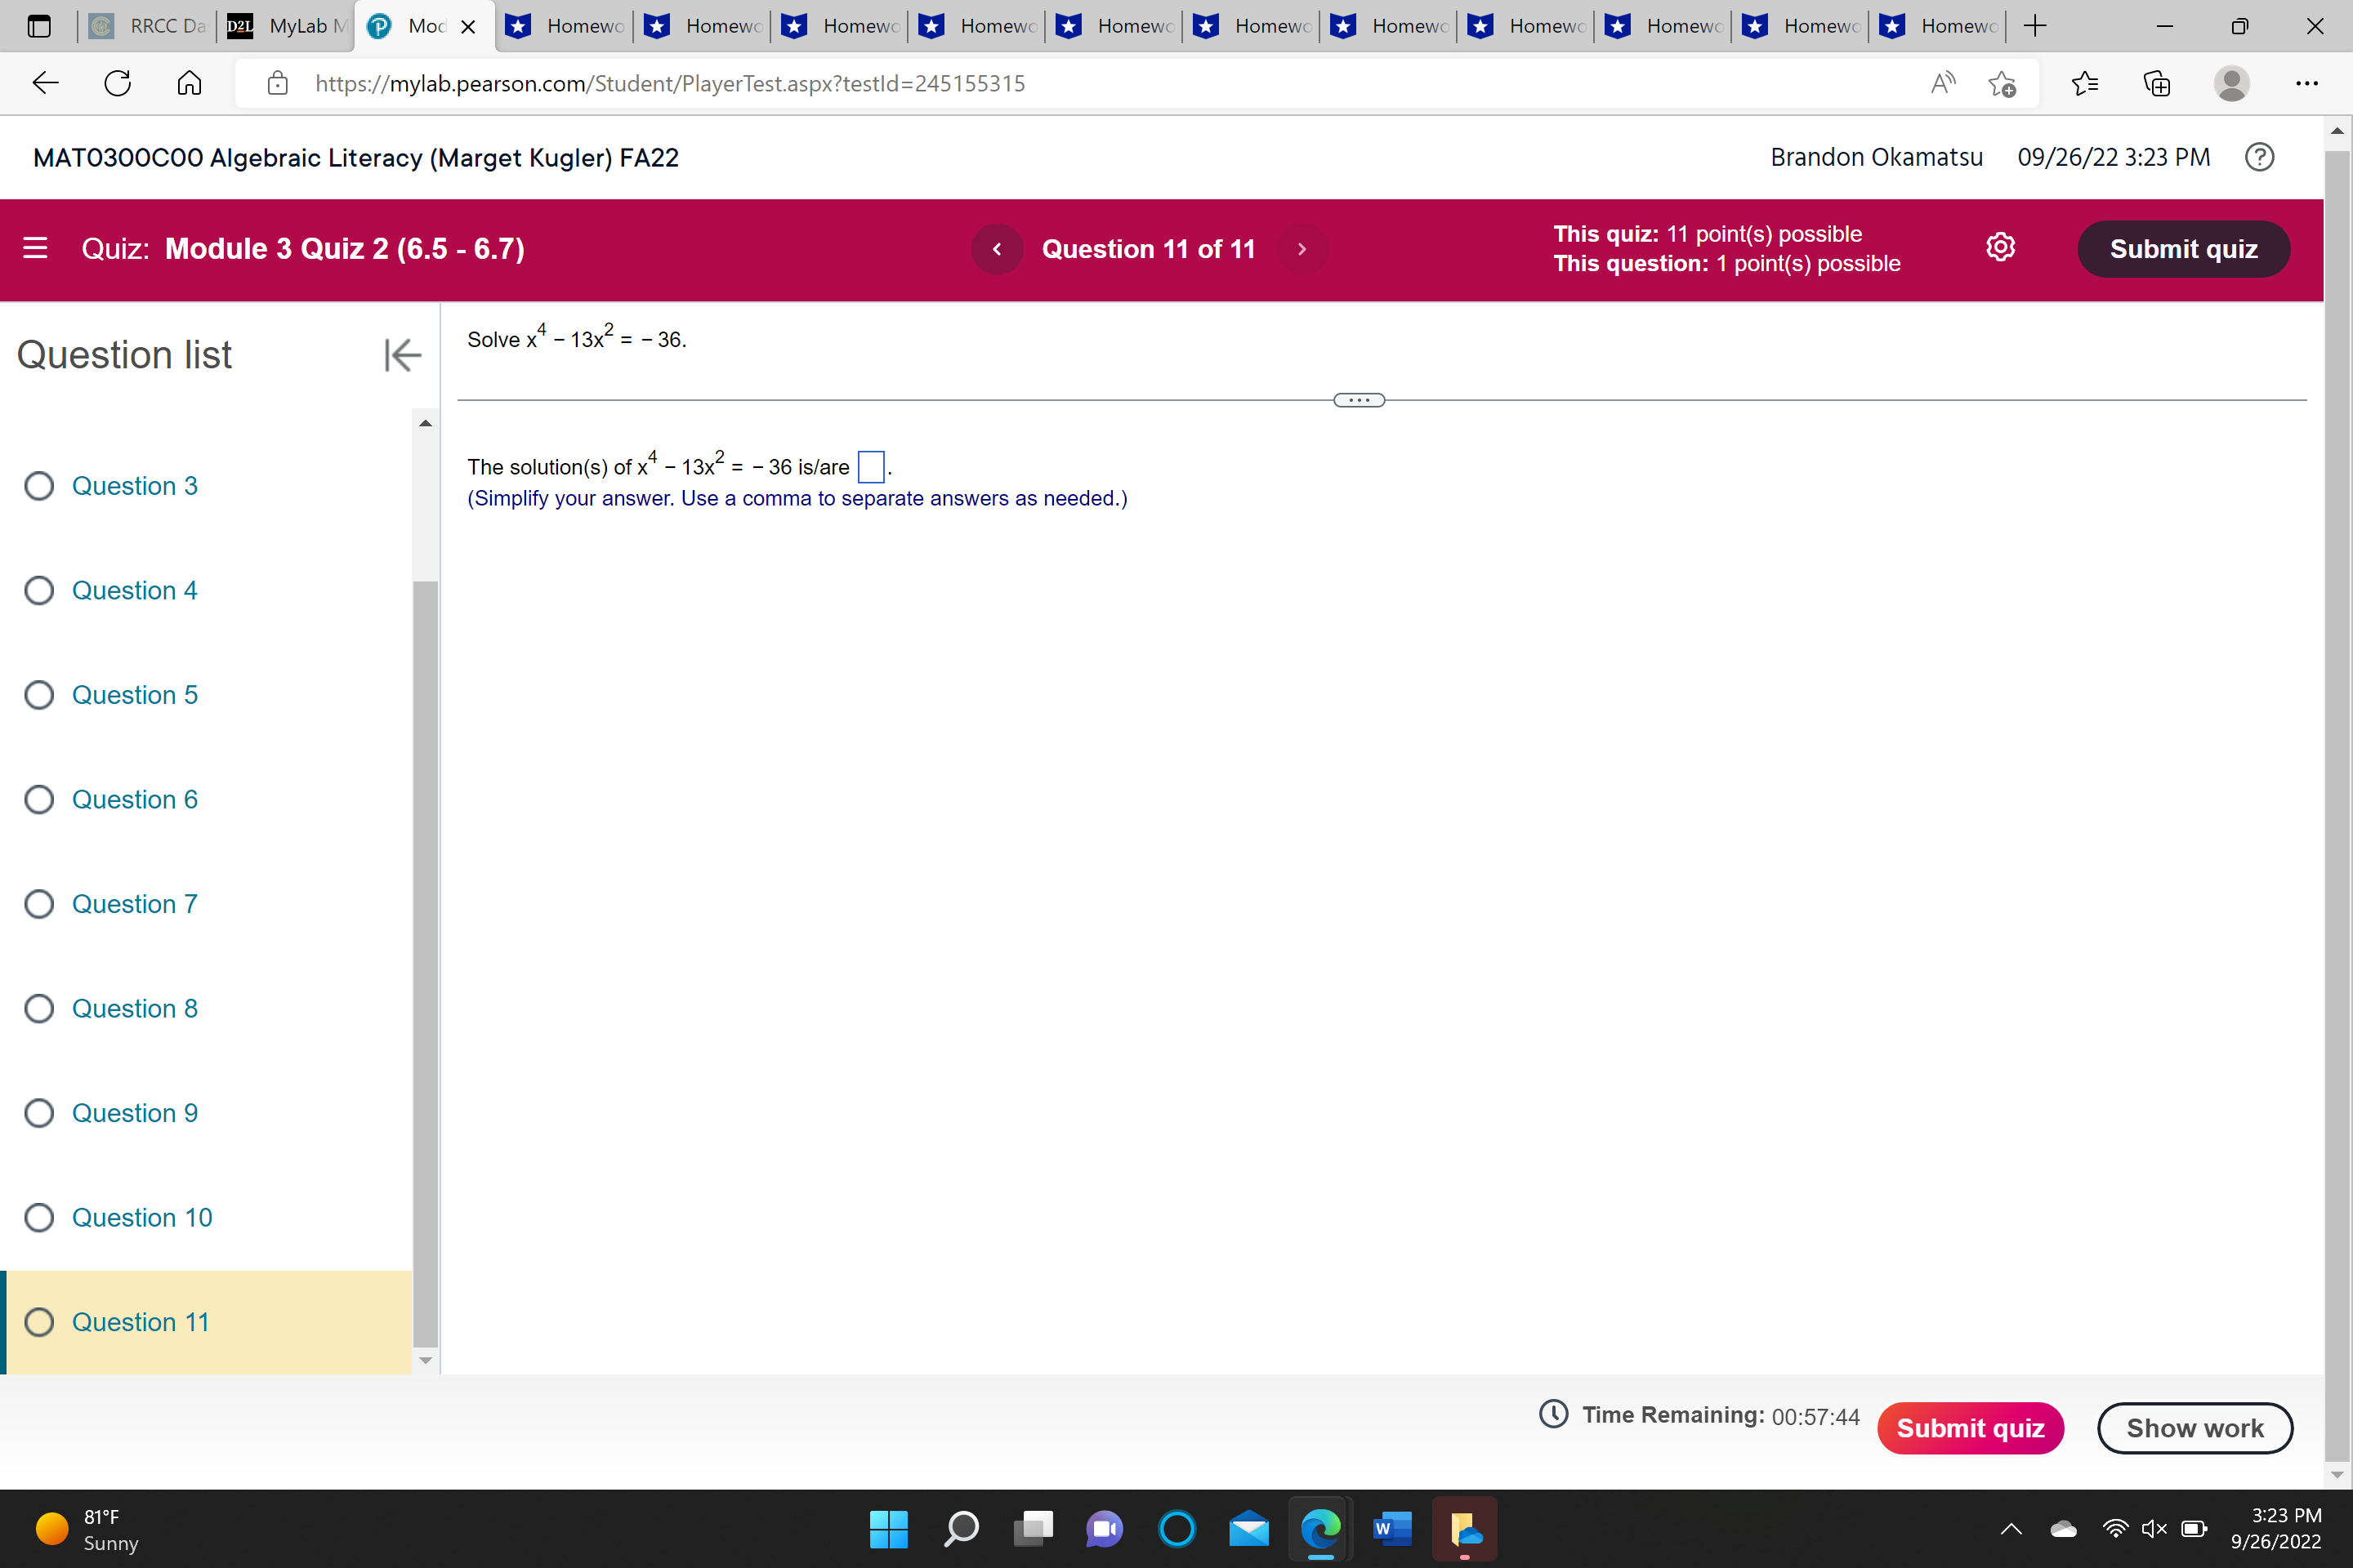The width and height of the screenshot is (2353, 1568).
Task: Click the browser refresh icon
Action: (x=118, y=83)
